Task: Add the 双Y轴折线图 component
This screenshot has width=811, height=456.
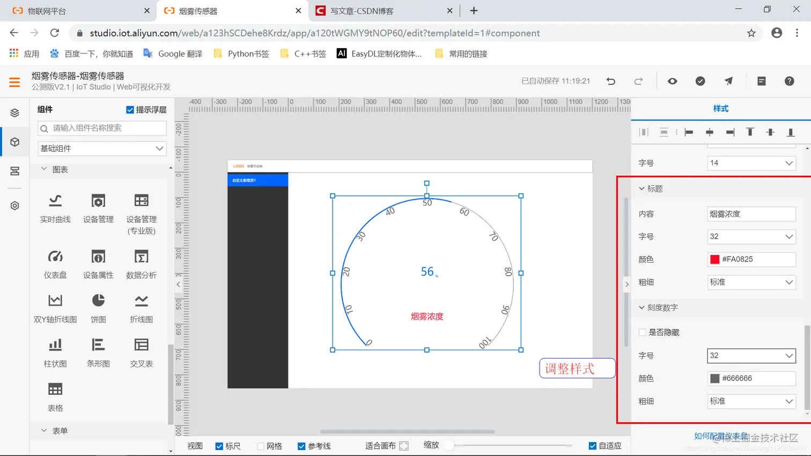Action: point(55,309)
